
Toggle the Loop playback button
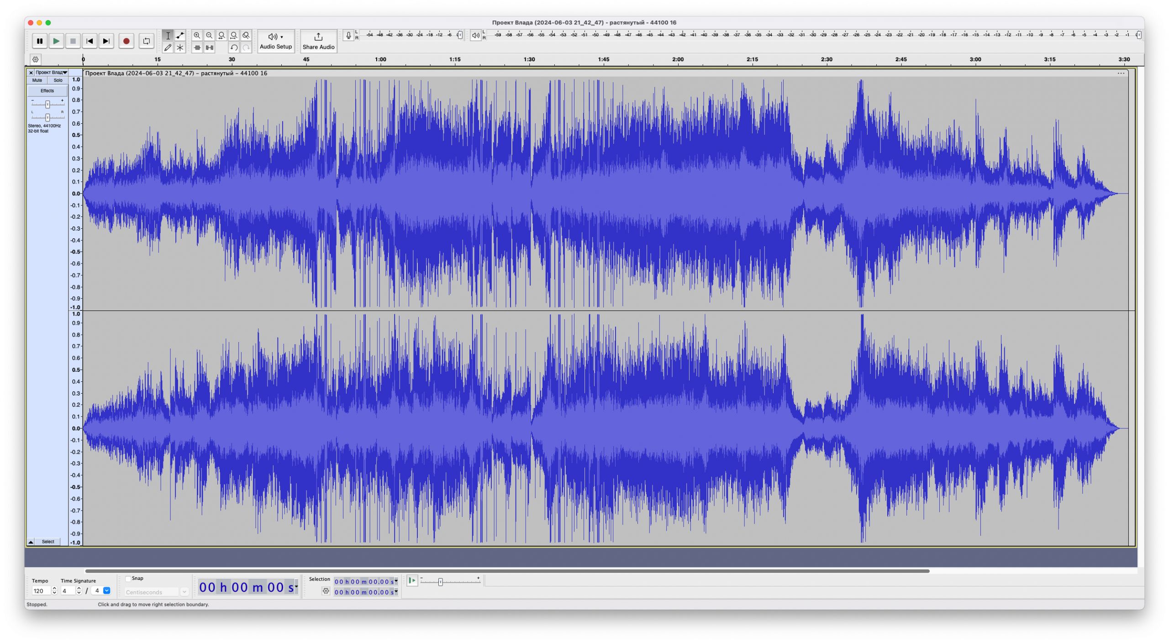click(x=146, y=41)
